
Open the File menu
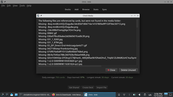pos(3,5)
